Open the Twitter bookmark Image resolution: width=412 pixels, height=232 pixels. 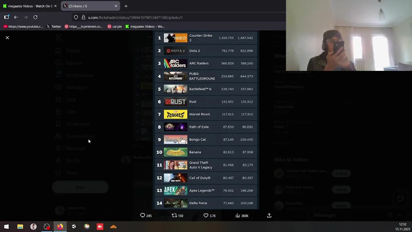point(53,26)
